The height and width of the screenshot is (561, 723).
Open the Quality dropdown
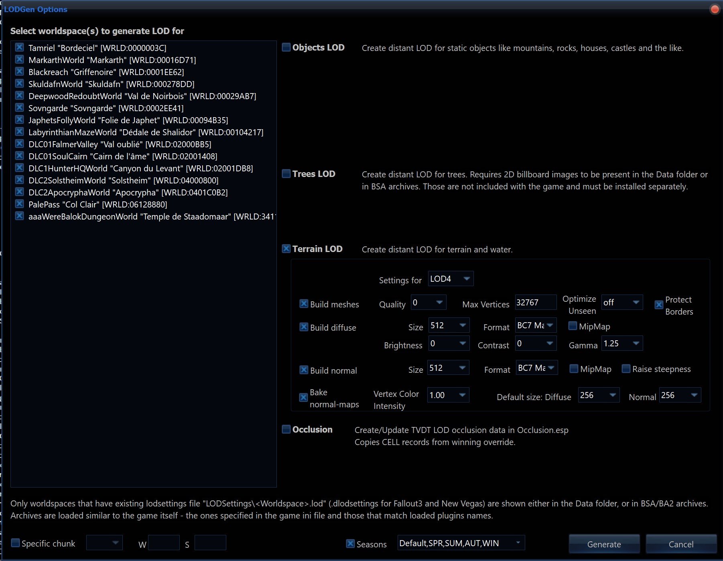tap(429, 302)
